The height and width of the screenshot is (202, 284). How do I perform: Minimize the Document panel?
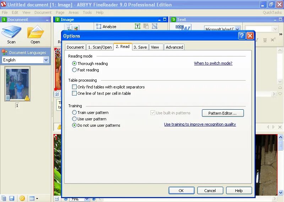(47, 20)
